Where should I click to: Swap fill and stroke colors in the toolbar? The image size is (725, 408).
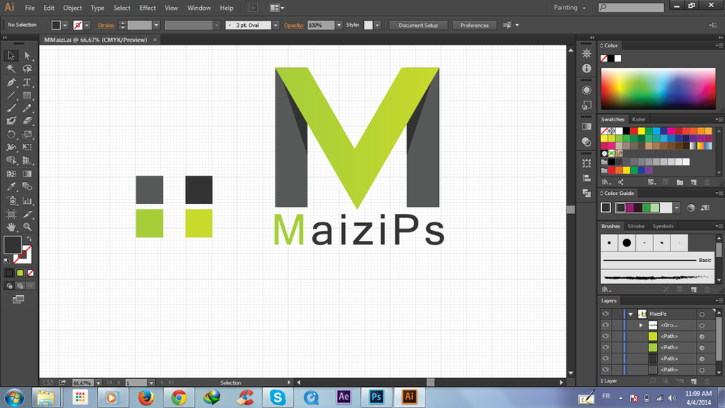(x=28, y=239)
